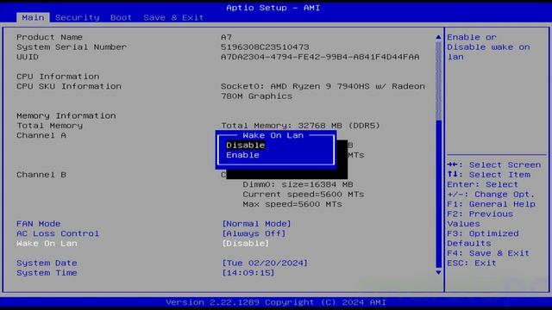The image size is (552, 310).
Task: Switch to the Main tab
Action: (33, 17)
